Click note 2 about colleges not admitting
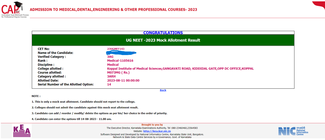325x140 pixels. (x=85, y=107)
